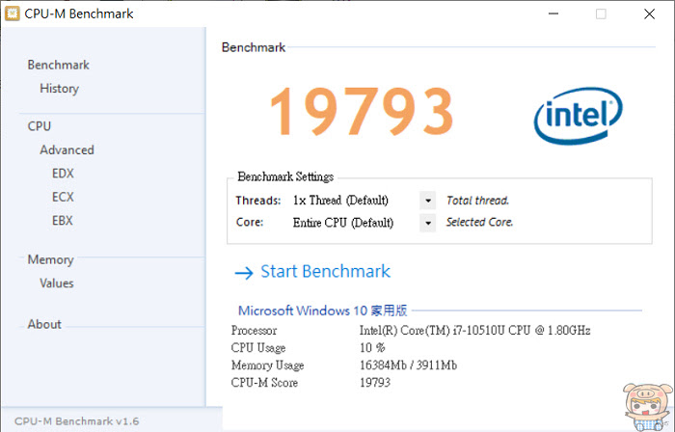This screenshot has width=675, height=432.
Task: Open the Memory sidebar item
Action: click(x=51, y=260)
